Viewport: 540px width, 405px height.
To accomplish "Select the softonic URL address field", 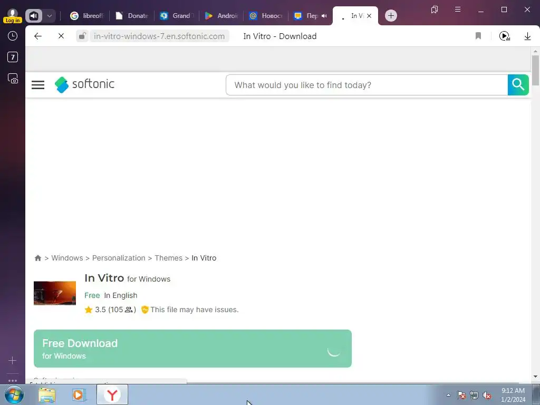I will [x=159, y=36].
